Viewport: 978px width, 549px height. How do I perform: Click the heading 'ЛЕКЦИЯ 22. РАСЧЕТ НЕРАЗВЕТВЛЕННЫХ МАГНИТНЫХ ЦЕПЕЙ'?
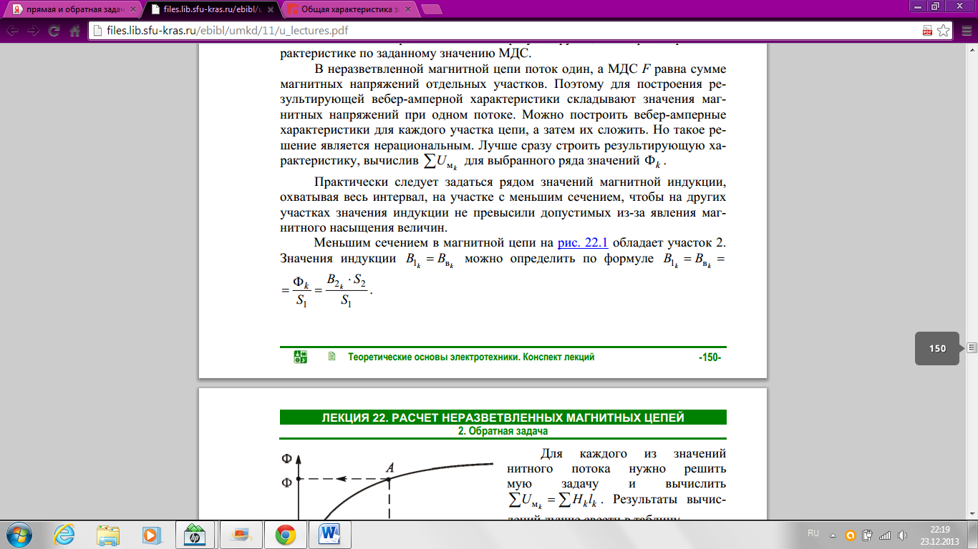503,417
